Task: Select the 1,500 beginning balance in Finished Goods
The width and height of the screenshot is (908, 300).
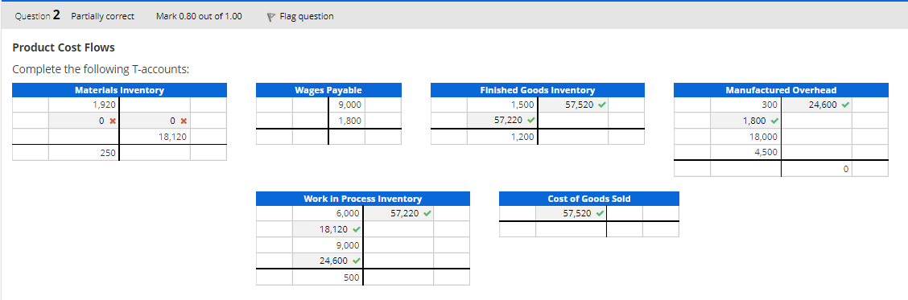Action: (502, 105)
